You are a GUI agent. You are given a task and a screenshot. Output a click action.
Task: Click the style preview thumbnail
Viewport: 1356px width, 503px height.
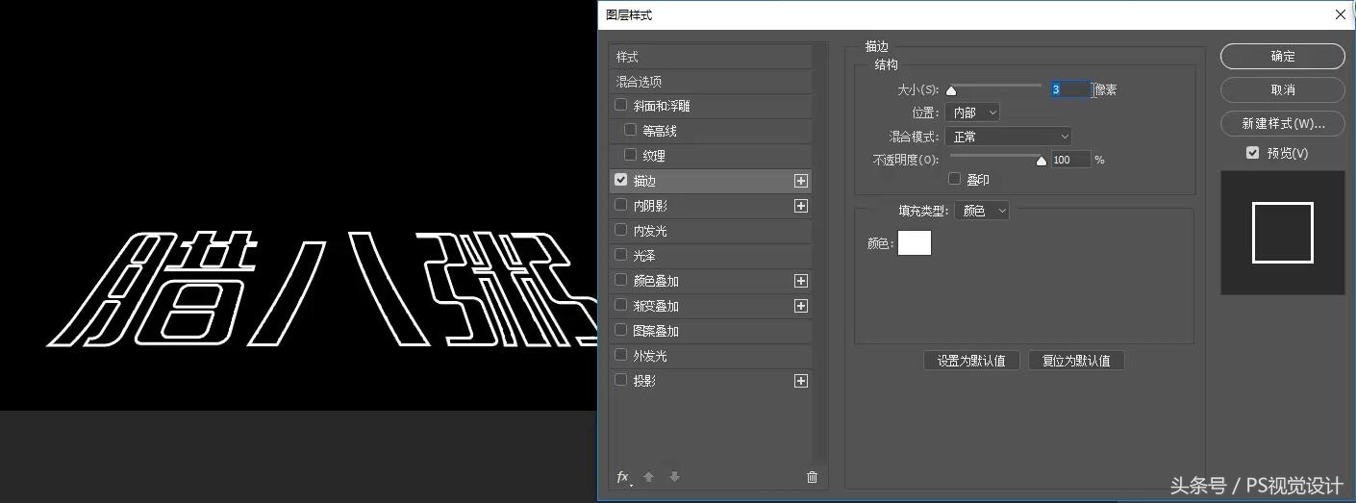1283,233
